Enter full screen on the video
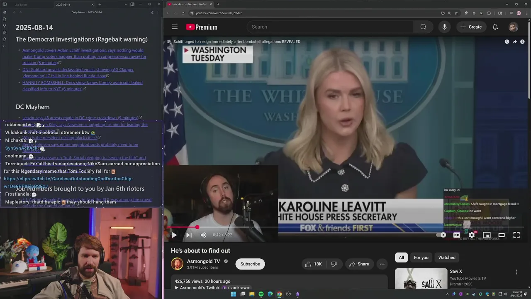The height and width of the screenshot is (299, 531). [516, 235]
